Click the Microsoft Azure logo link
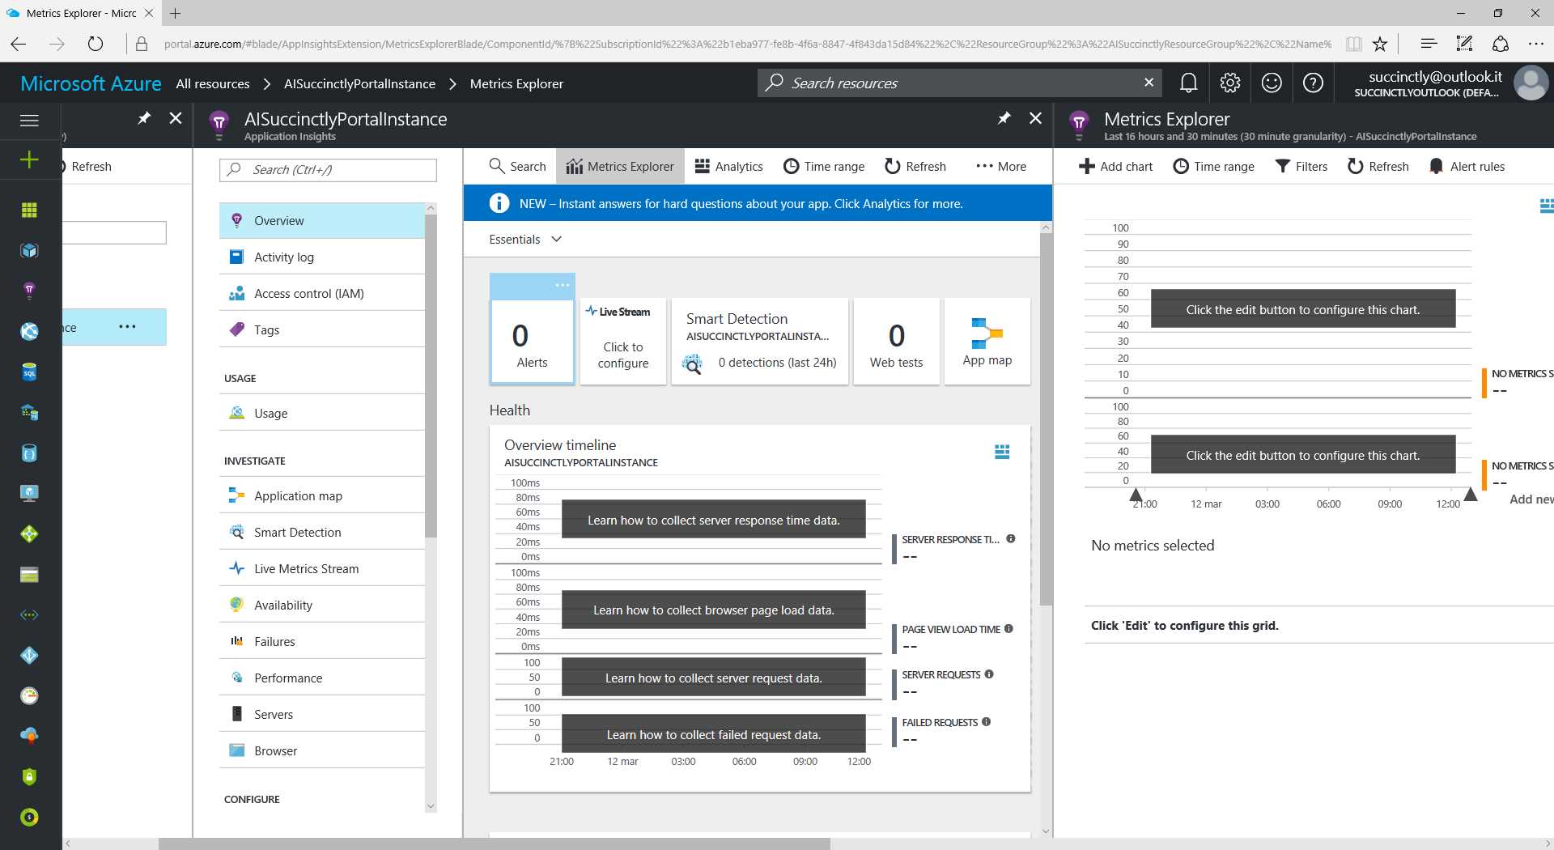 (91, 83)
